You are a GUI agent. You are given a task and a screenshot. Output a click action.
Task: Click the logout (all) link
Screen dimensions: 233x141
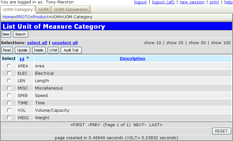pyautogui.click(x=163, y=2)
